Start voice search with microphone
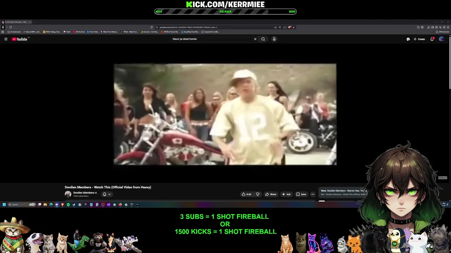 click(x=274, y=39)
